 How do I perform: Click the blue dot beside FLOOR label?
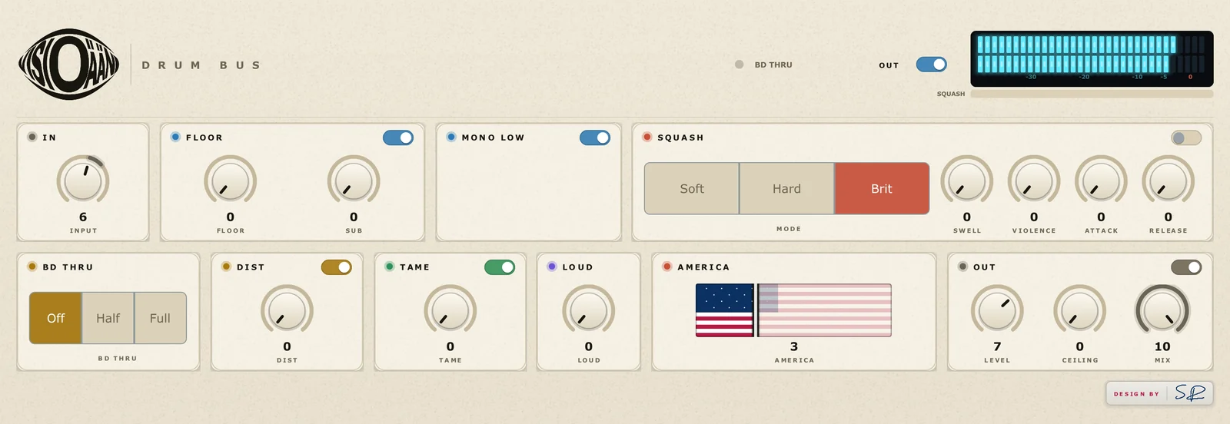(x=175, y=137)
